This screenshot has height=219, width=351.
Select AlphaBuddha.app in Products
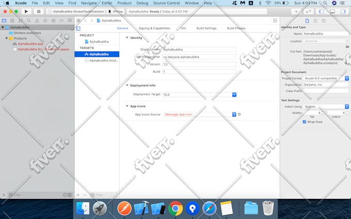click(x=28, y=44)
